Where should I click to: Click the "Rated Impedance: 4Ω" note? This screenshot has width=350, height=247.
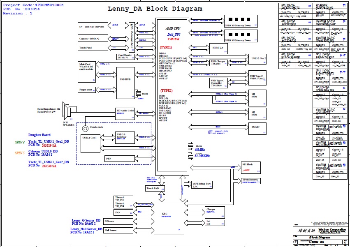click(49, 109)
